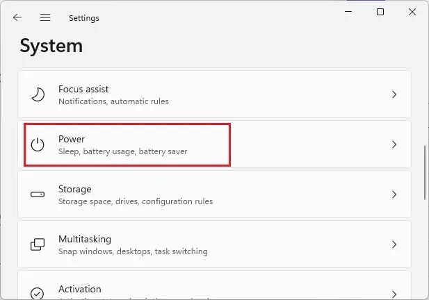Open Power settings entry
The width and height of the screenshot is (429, 300).
214,144
